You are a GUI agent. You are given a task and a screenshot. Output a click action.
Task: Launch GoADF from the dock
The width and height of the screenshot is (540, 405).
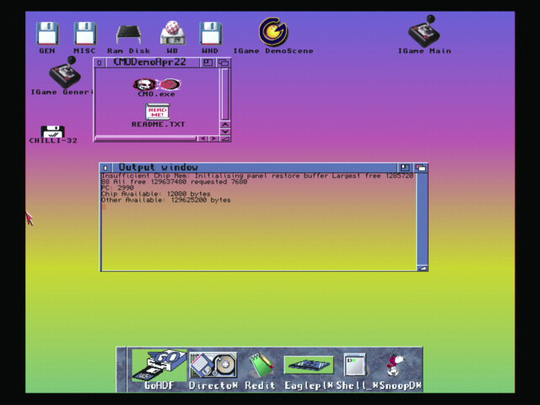click(x=159, y=365)
